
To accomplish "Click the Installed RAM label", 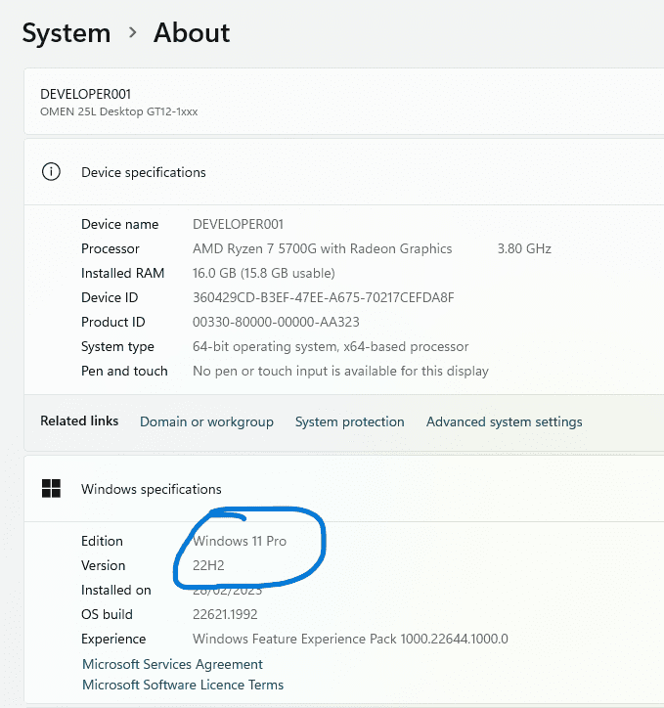I will coord(123,273).
